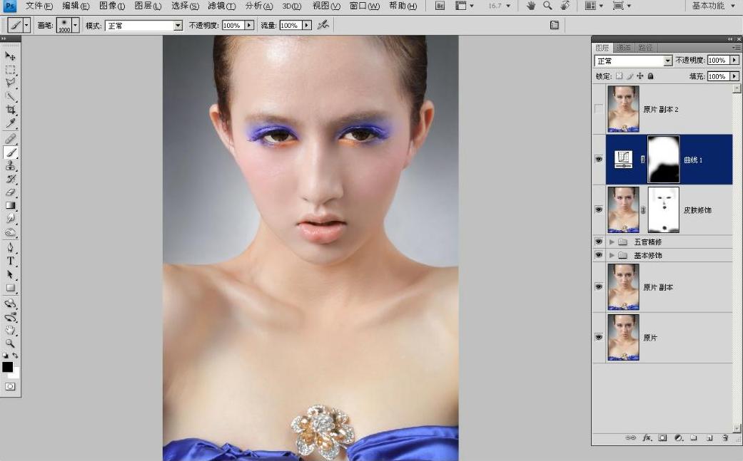Viewport: 743px width, 461px height.
Task: Select the 3D Rotate tool
Action: pos(10,304)
